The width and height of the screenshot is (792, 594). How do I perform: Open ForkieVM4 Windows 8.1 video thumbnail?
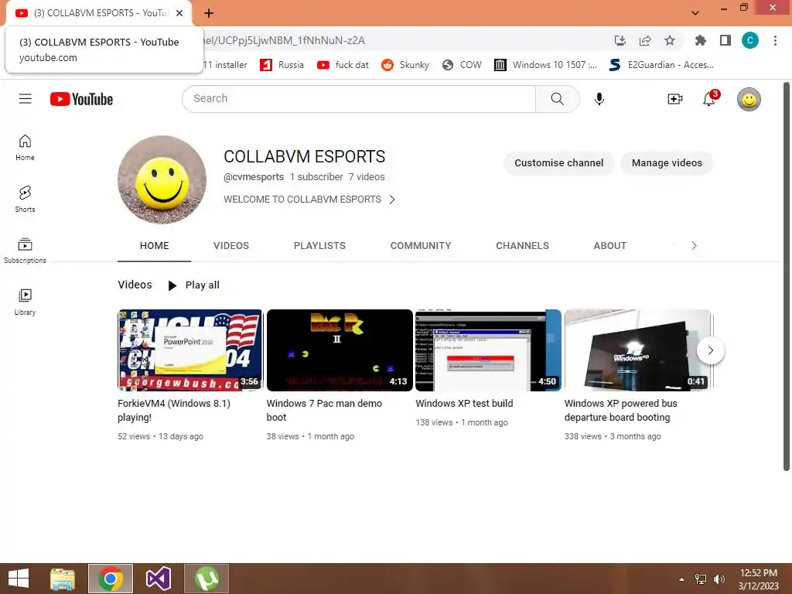[x=190, y=350]
